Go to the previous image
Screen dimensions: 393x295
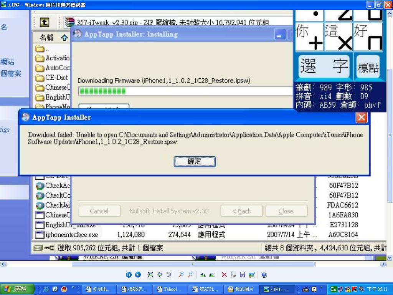coord(129,275)
